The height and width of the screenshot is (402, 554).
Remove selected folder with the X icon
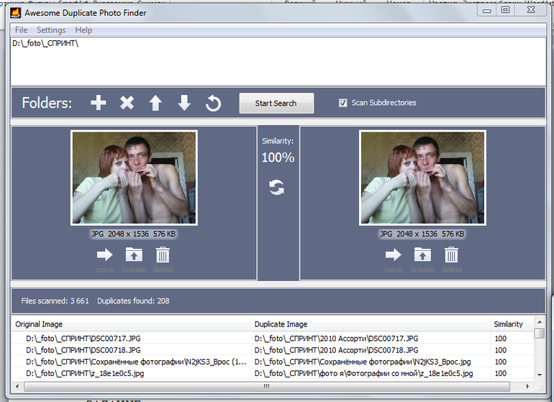click(x=127, y=104)
